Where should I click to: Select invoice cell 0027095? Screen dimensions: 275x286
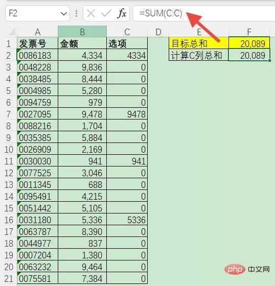coord(37,114)
